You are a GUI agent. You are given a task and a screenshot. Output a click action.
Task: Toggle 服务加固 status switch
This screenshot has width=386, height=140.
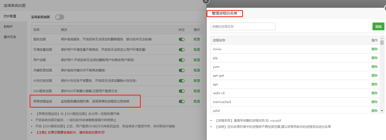(x=182, y=39)
